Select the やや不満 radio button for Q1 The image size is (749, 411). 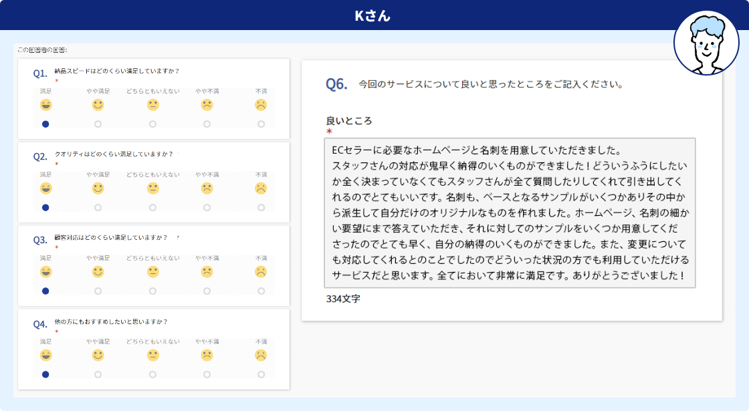pos(207,124)
